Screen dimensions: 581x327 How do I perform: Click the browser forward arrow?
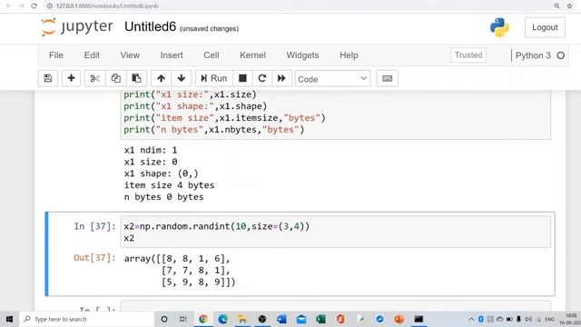pyautogui.click(x=21, y=6)
